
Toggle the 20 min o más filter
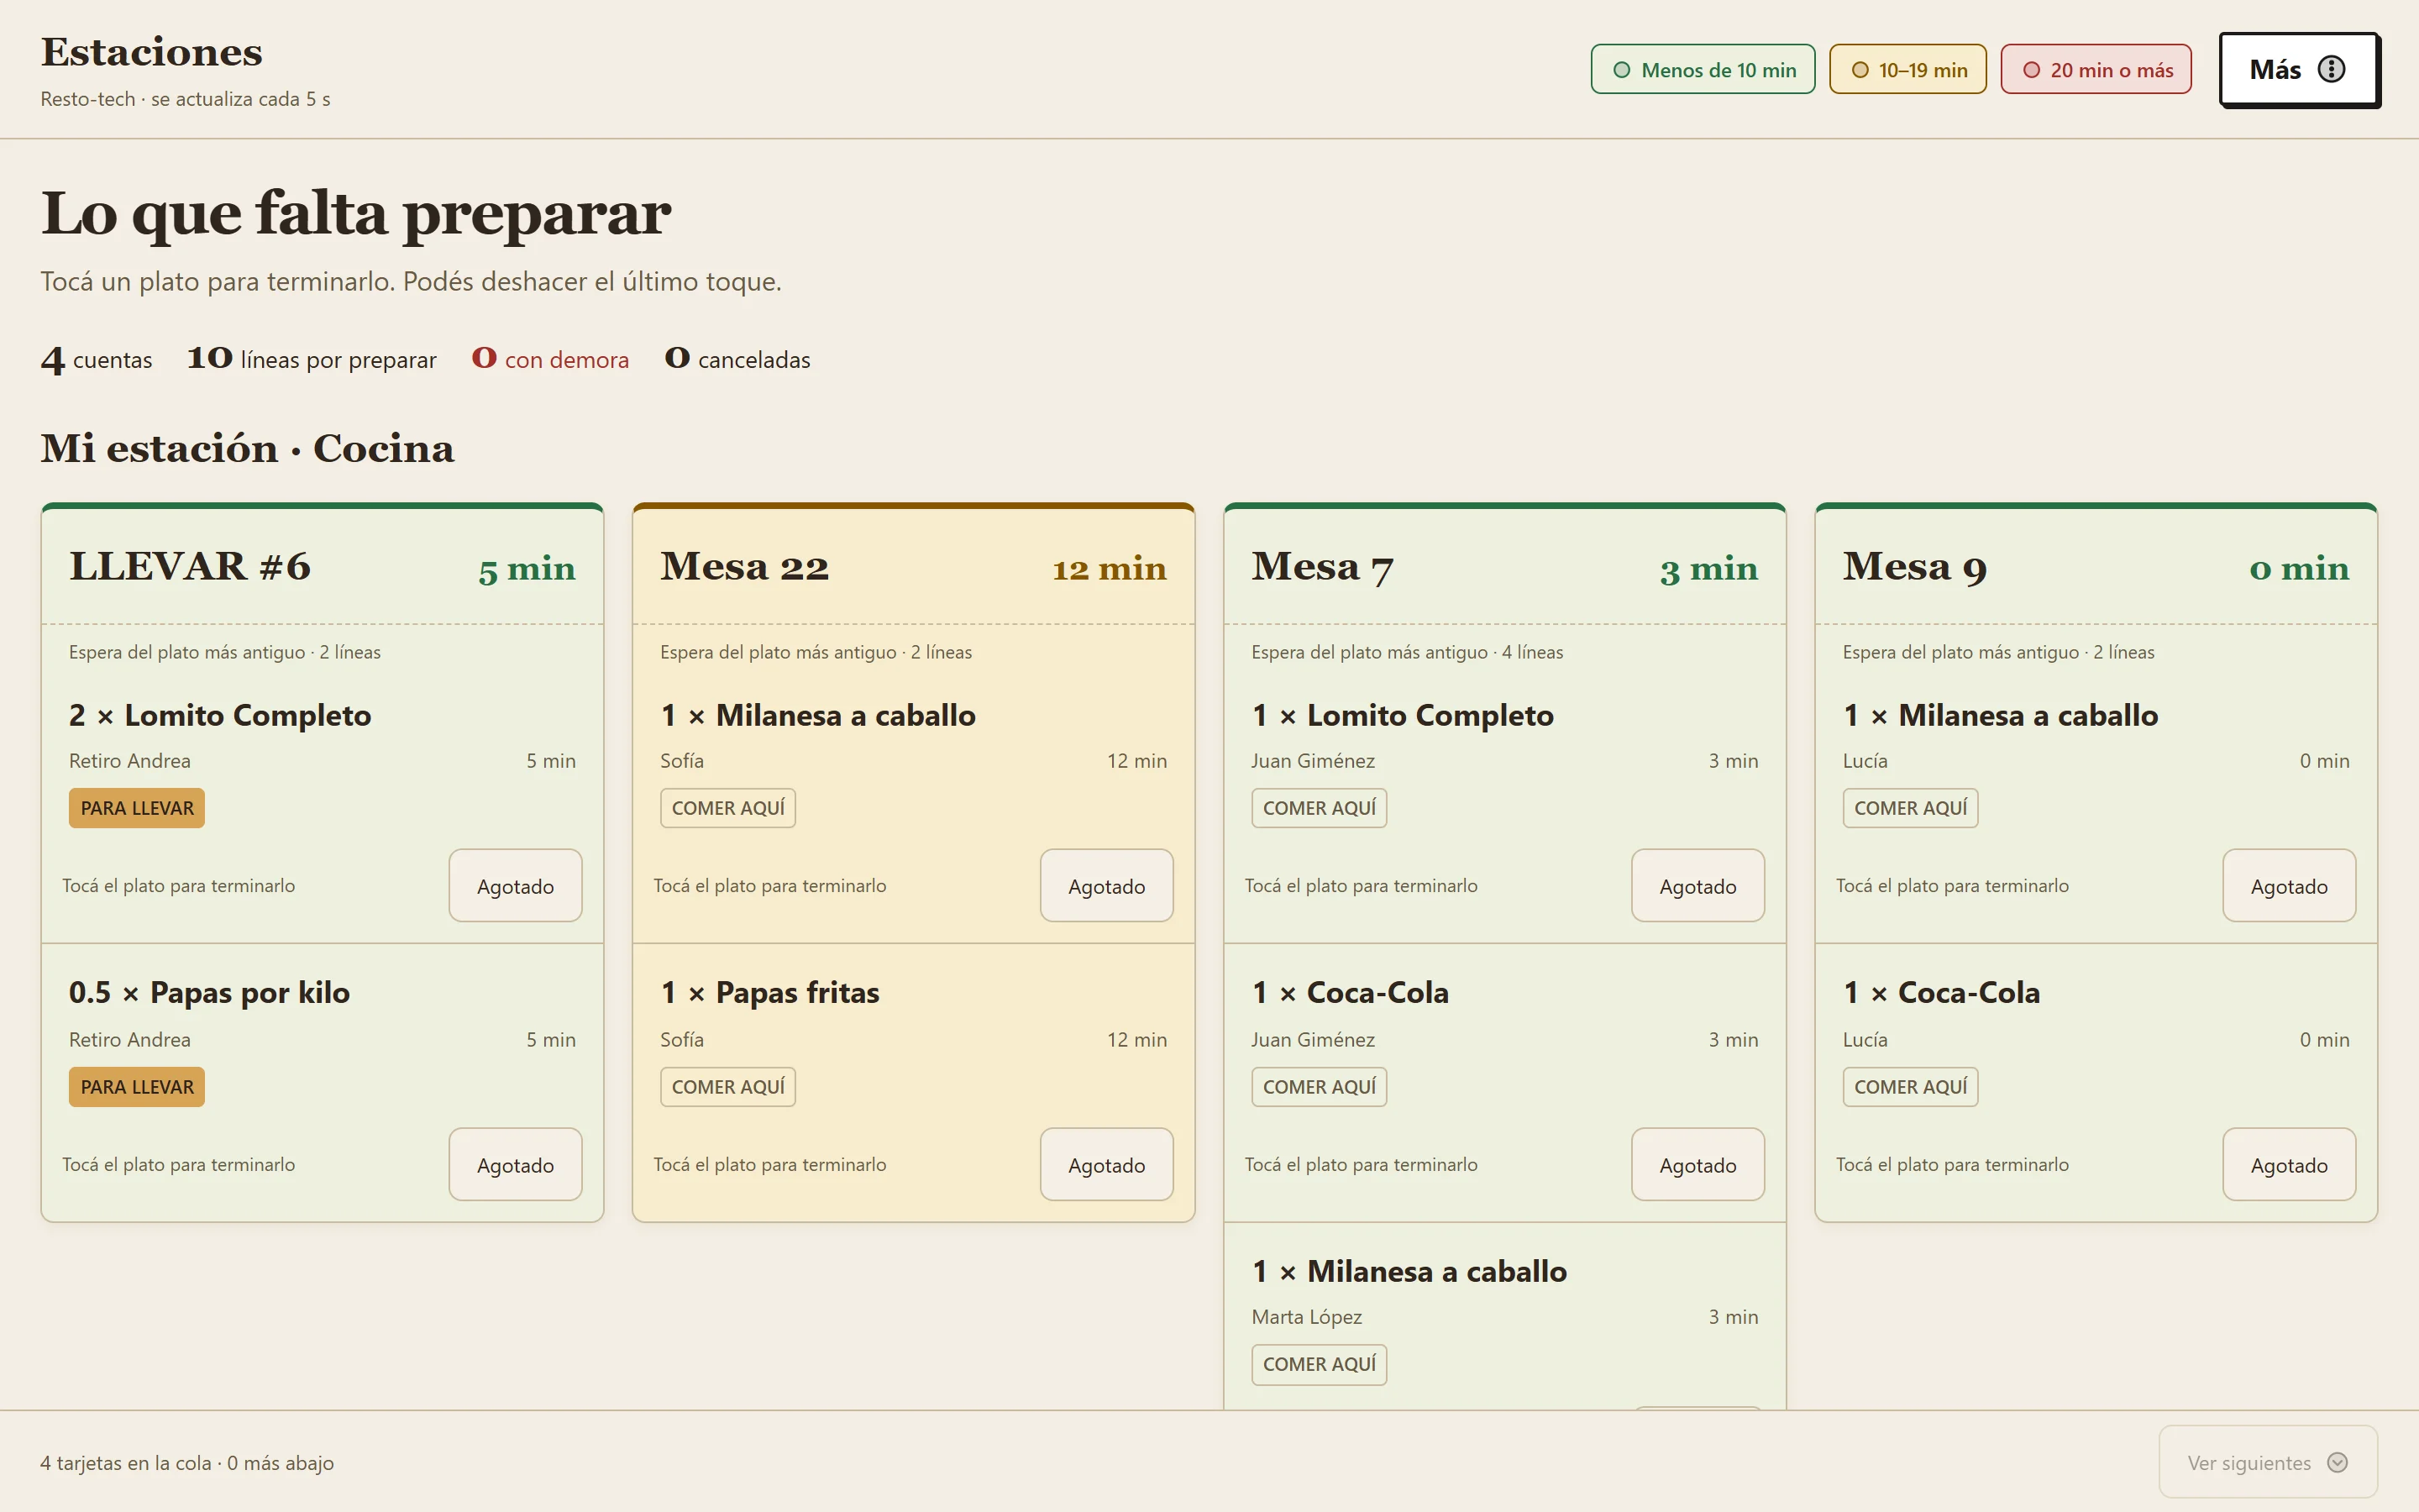tap(2096, 69)
